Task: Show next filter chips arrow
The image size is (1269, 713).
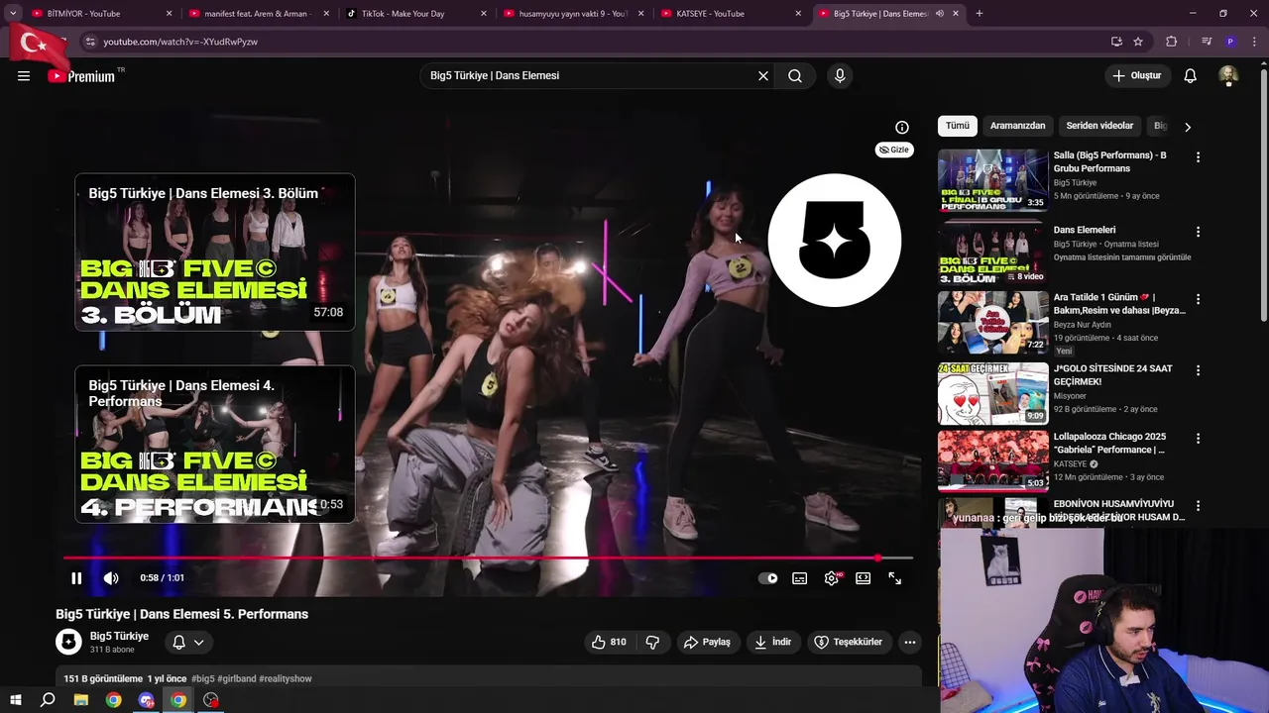Action: tap(1188, 127)
